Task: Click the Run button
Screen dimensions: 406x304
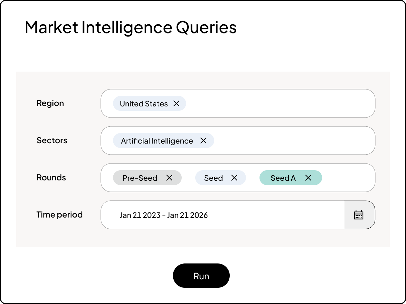Action: pos(201,276)
